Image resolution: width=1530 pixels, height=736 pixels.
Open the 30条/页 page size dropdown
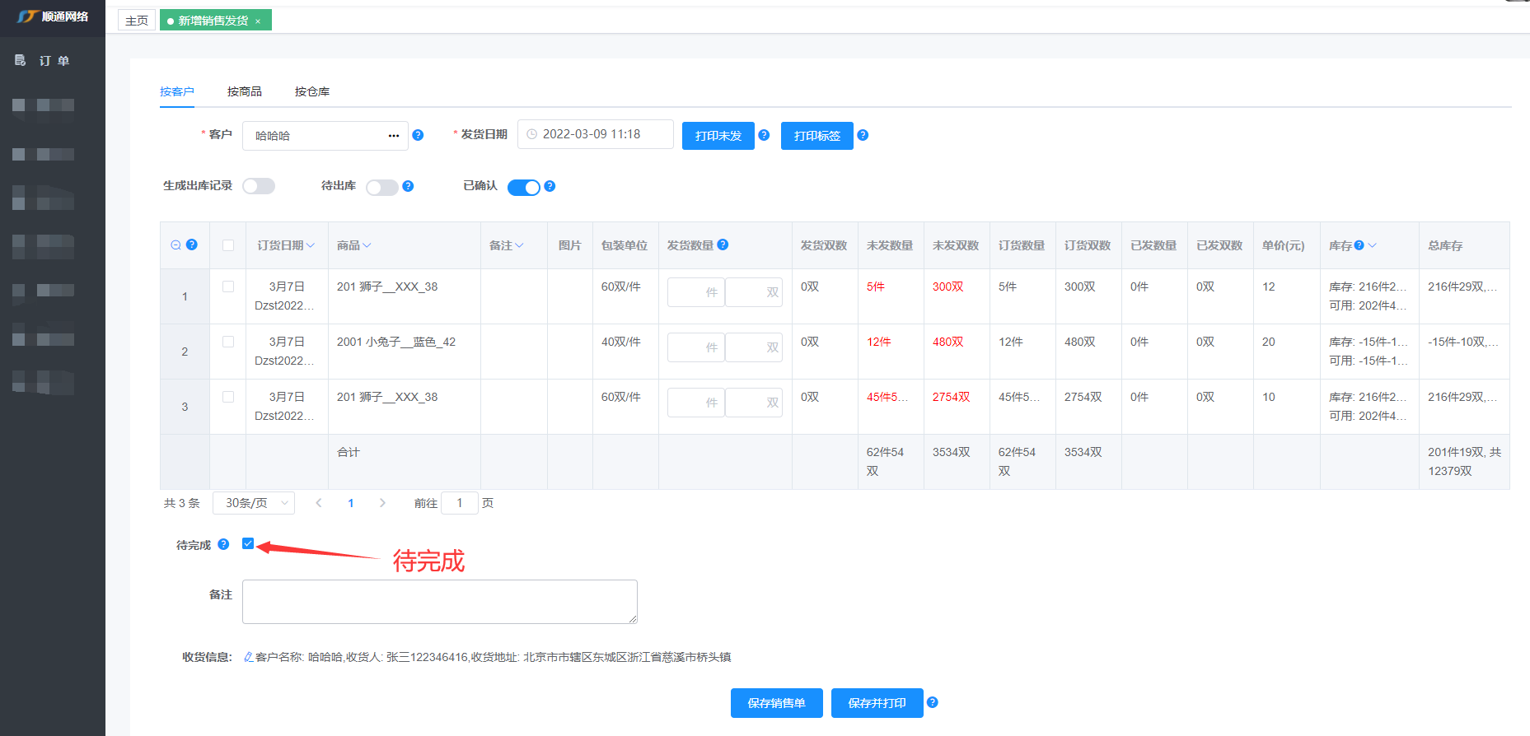pos(254,503)
